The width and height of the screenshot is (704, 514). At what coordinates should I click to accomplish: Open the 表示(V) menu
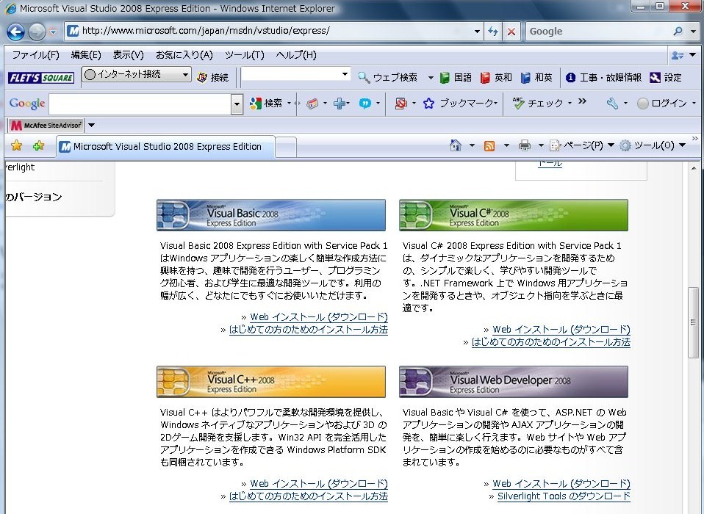128,55
